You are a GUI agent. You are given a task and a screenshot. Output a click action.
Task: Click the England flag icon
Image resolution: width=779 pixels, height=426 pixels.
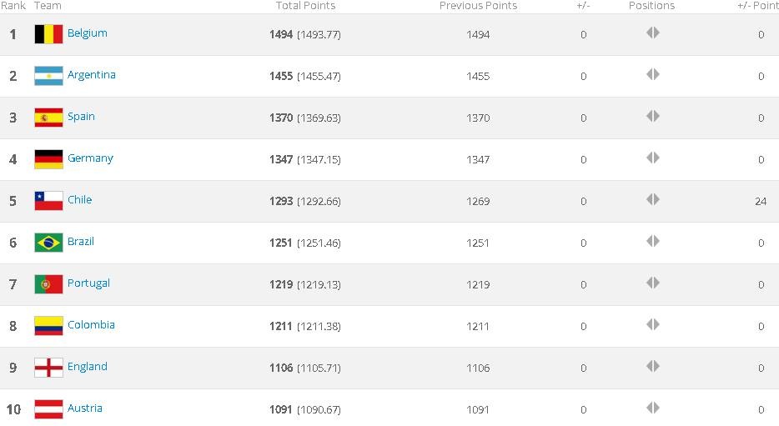[48, 368]
